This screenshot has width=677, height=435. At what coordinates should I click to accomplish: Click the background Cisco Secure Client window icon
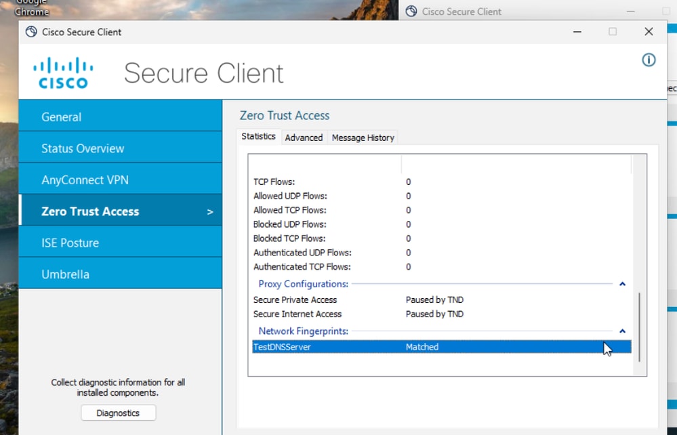coord(411,12)
